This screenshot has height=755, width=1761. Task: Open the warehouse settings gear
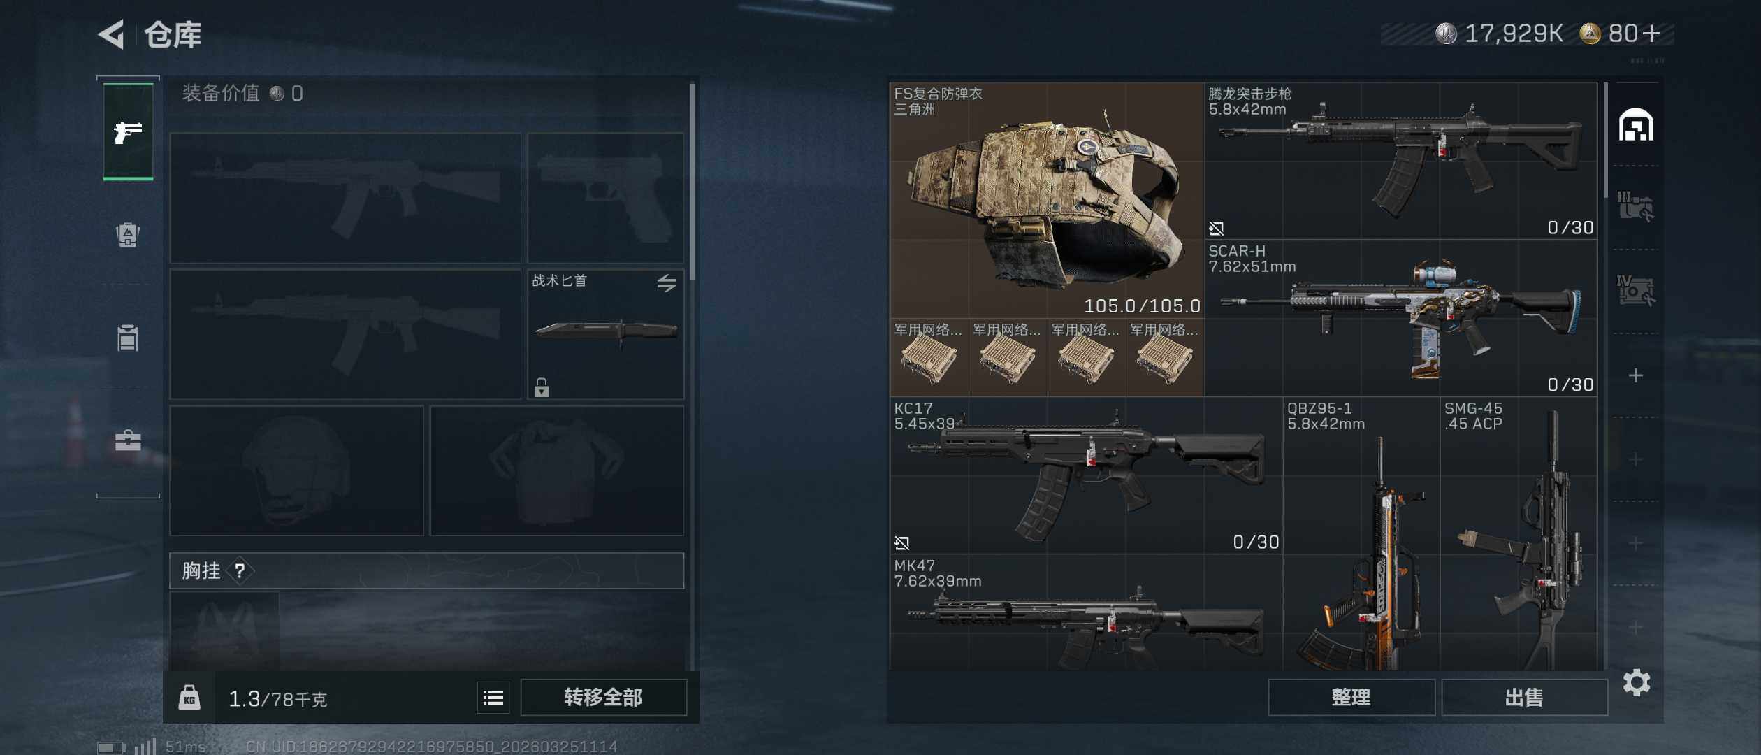coord(1637,682)
